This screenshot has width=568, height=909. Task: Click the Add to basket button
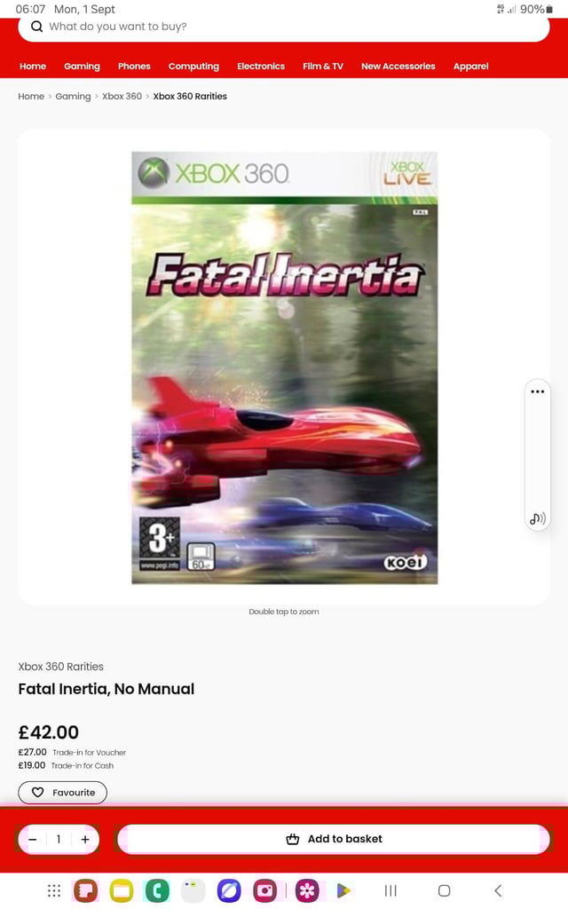point(335,839)
